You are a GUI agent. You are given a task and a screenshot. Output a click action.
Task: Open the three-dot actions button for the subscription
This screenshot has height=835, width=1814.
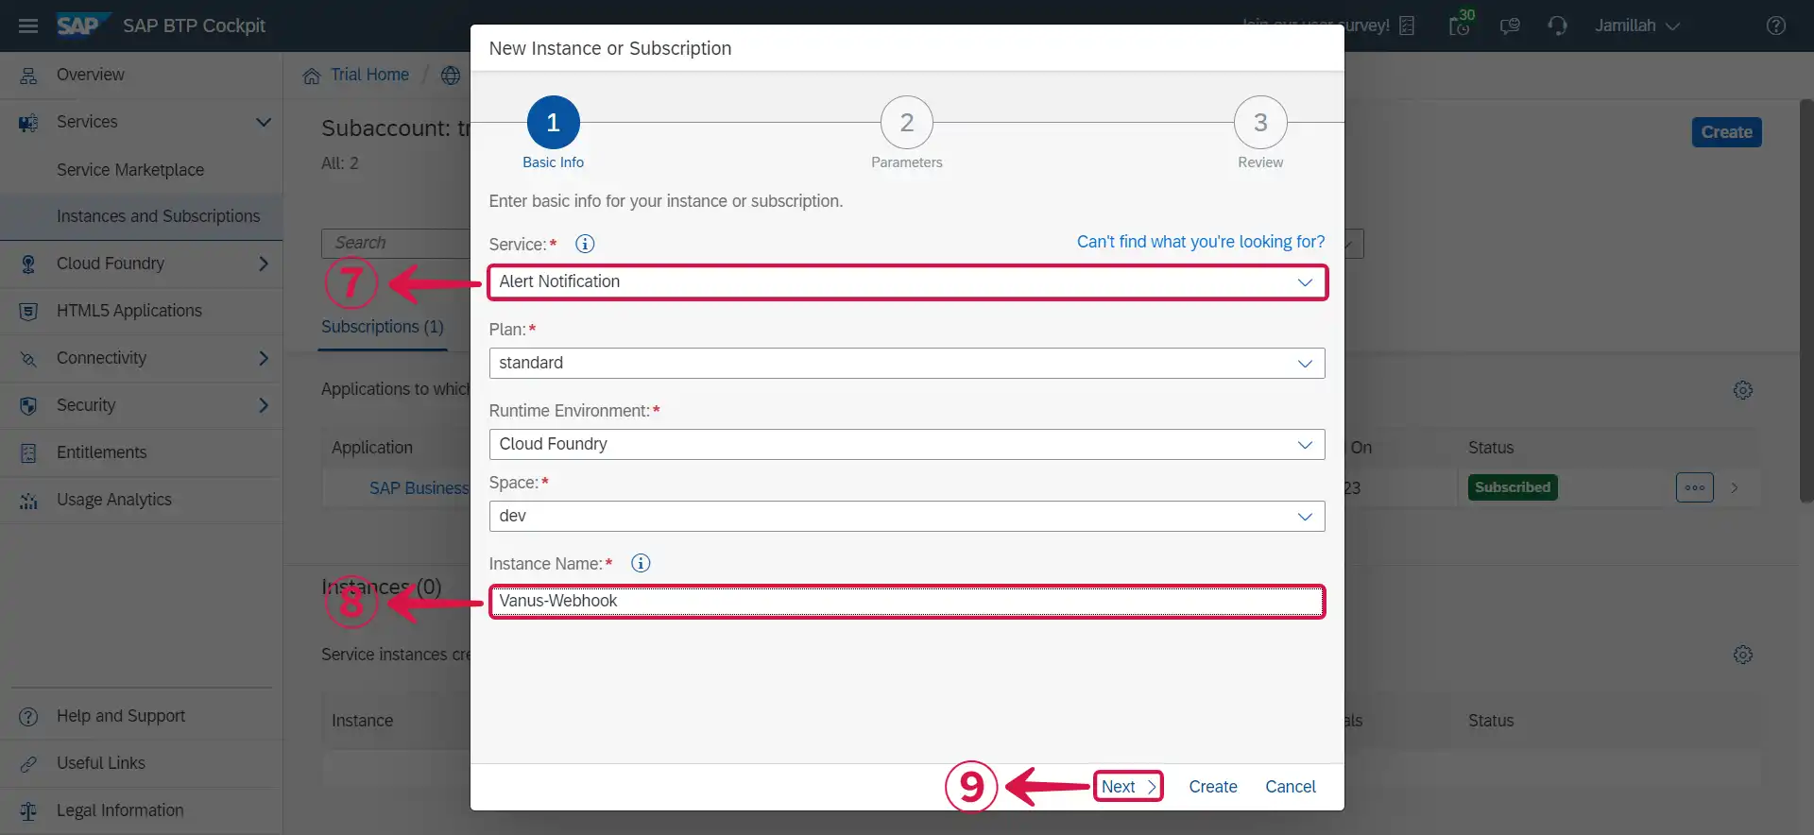tap(1695, 487)
